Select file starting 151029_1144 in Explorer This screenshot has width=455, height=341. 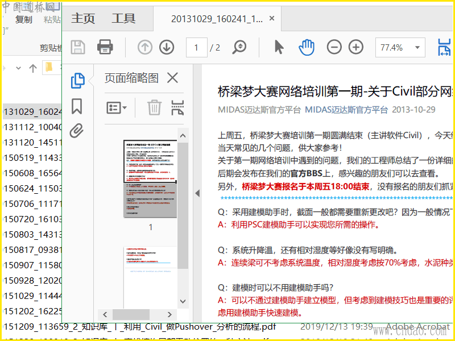click(x=32, y=296)
